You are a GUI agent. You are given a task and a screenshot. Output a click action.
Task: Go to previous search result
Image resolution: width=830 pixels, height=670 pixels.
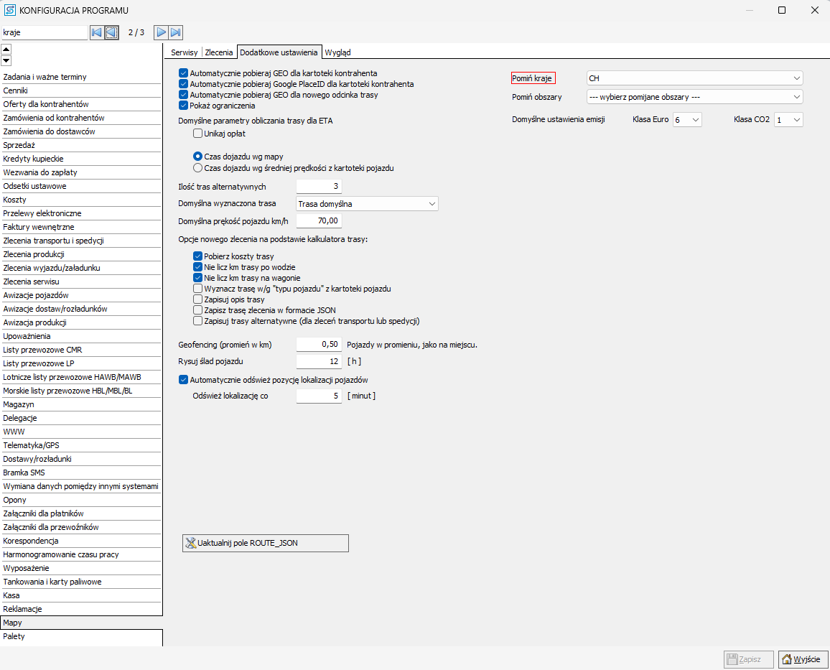pyautogui.click(x=111, y=32)
